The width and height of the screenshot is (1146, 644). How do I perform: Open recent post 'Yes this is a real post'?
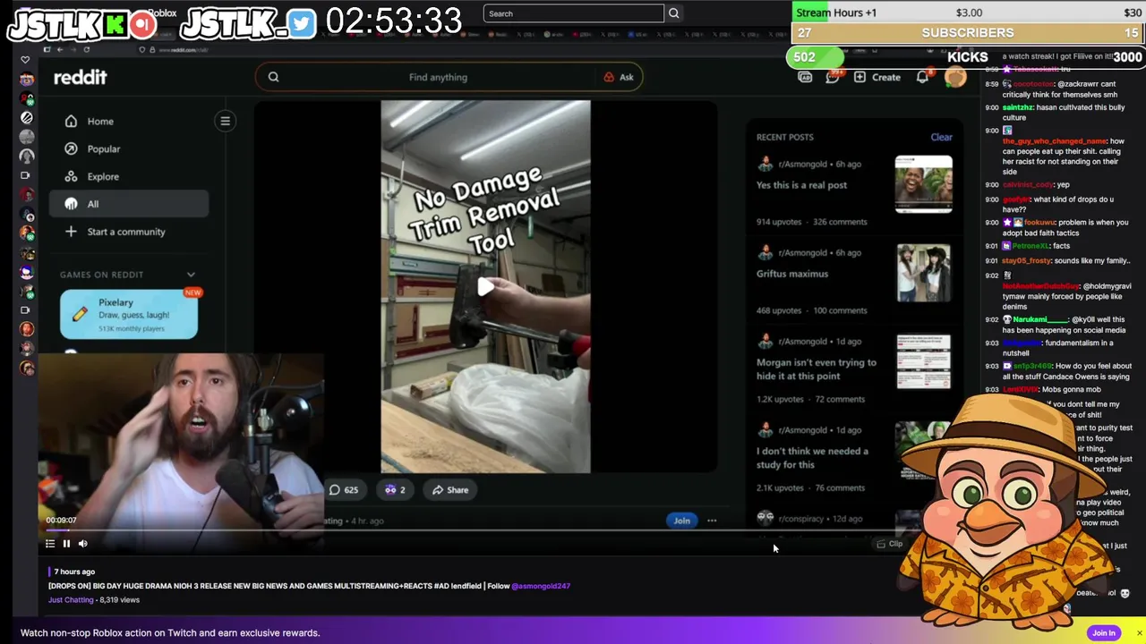[801, 185]
